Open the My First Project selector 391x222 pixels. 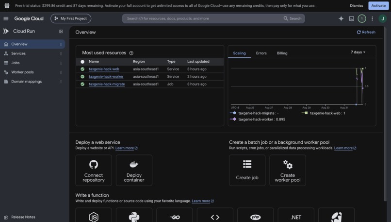coord(71,18)
